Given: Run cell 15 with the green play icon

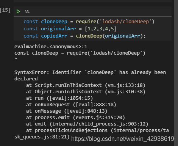Looking at the screenshot, I should [x=18, y=11].
